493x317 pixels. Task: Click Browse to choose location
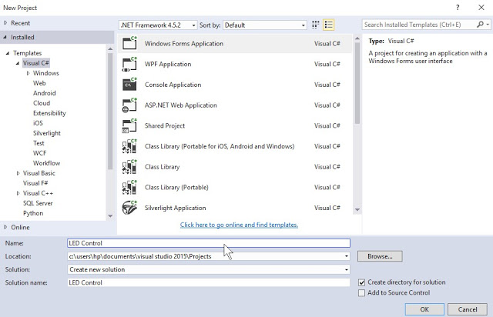point(380,256)
